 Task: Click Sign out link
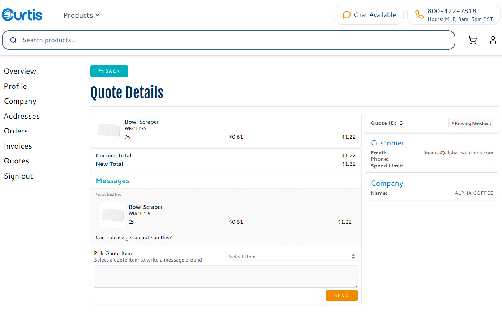pyautogui.click(x=18, y=176)
